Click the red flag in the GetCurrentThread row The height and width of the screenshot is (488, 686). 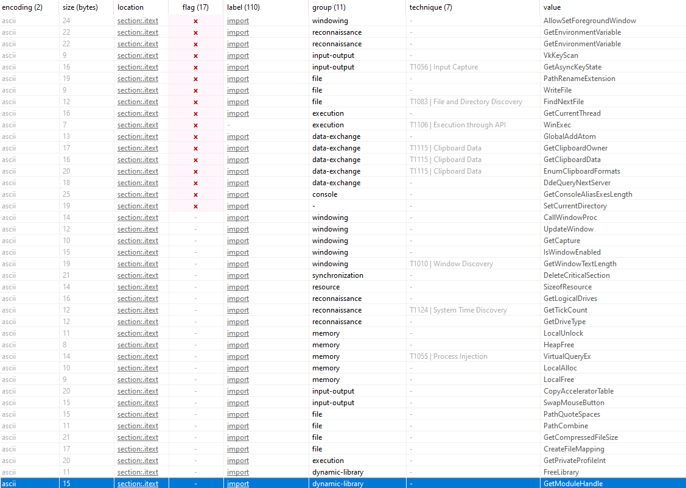[195, 113]
